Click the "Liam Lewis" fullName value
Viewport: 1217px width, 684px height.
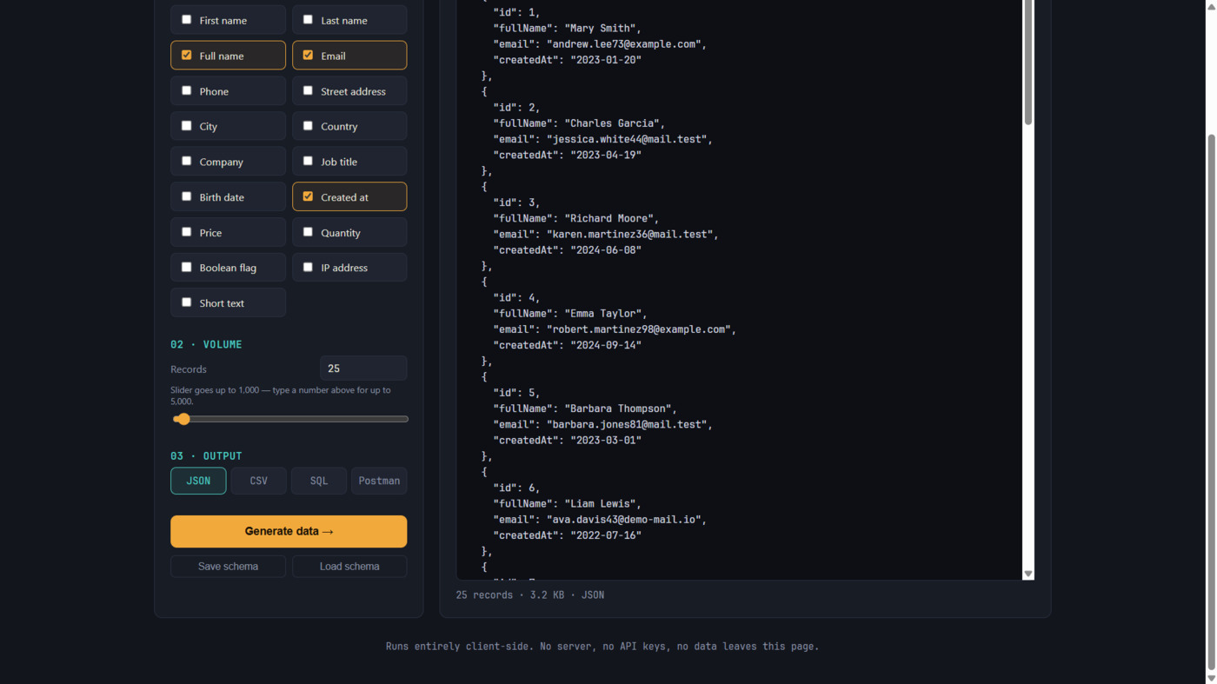(600, 503)
